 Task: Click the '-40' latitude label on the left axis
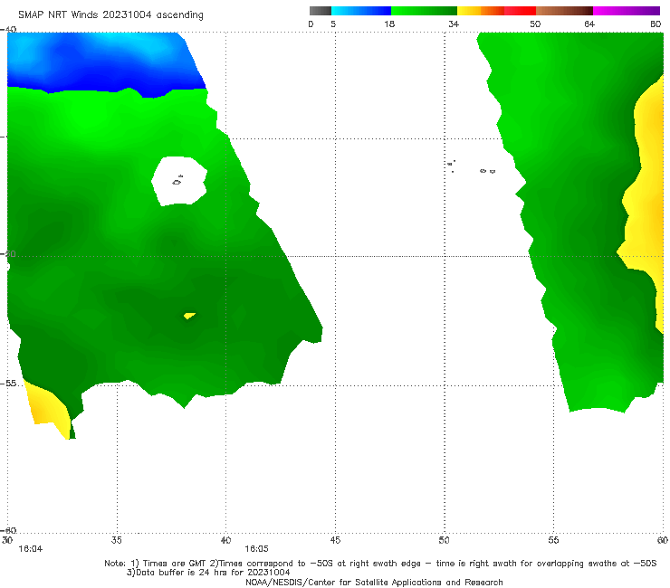click(x=8, y=30)
